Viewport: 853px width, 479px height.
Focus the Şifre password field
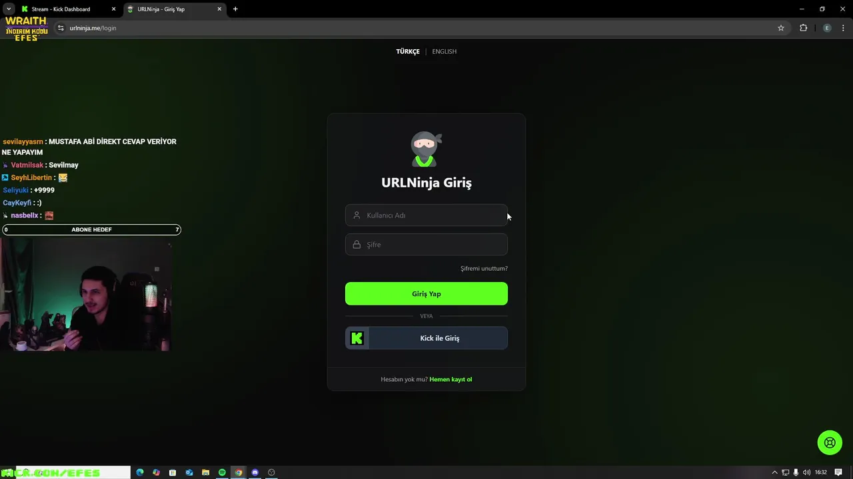point(426,245)
